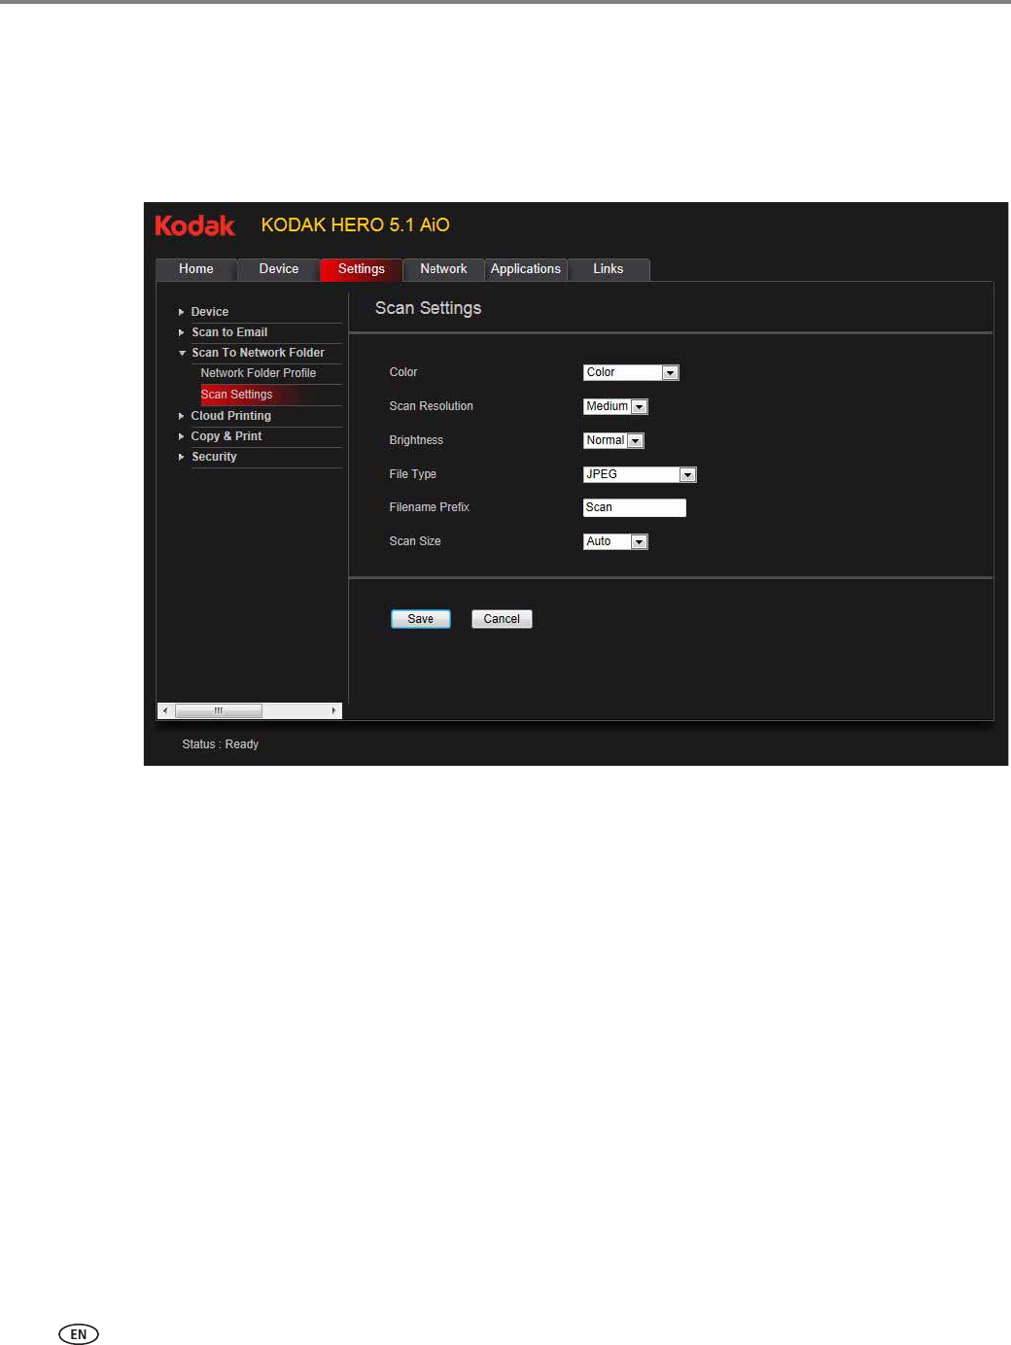This screenshot has width=1011, height=1345.
Task: Click the KODAK HERO 5.1 AiO title
Action: click(x=356, y=225)
